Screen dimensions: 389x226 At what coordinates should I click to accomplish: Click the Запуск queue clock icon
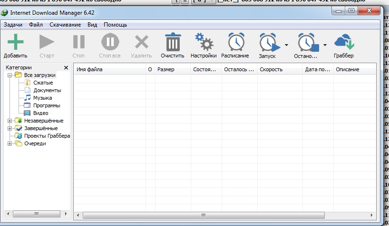(x=269, y=42)
